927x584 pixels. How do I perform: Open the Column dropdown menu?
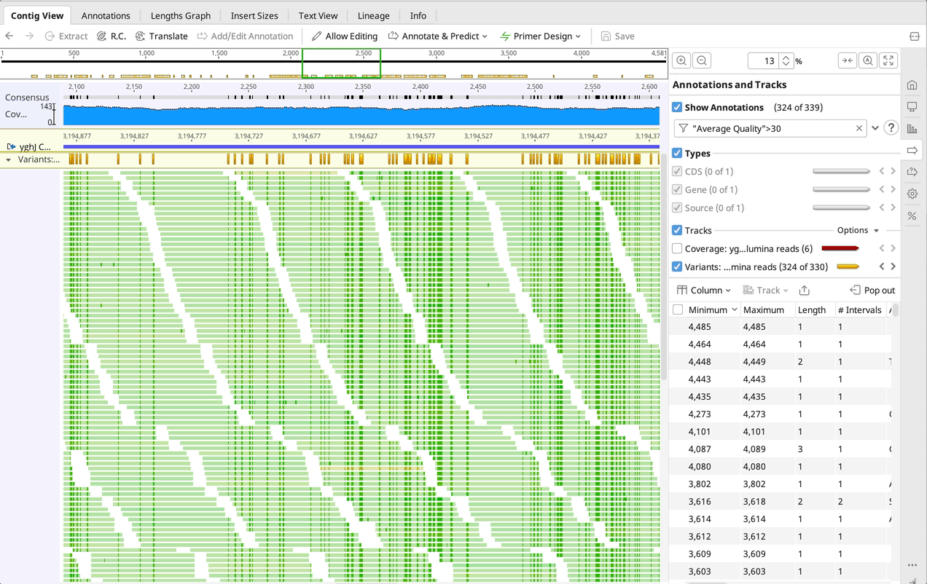[704, 291]
